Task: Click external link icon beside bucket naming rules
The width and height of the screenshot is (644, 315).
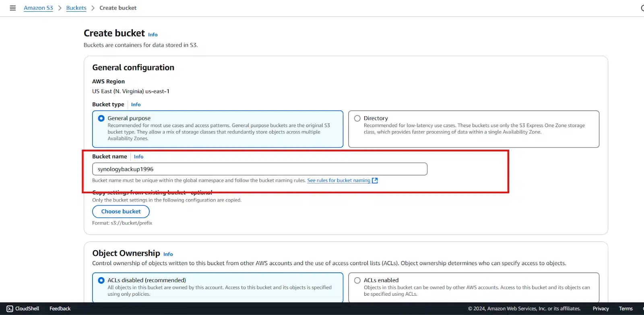Action: (375, 181)
